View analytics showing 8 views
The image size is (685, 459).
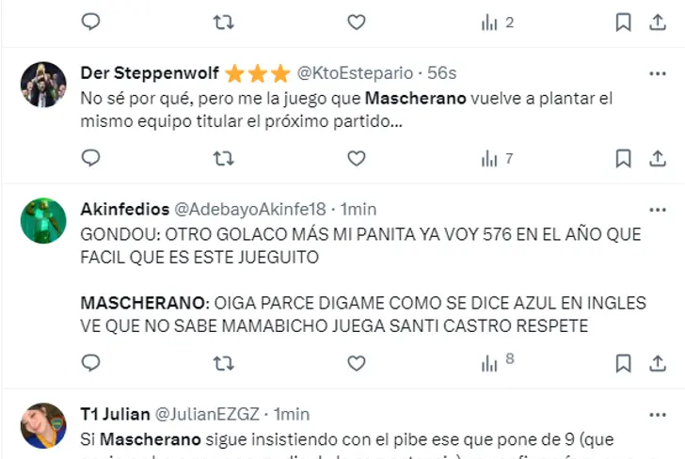click(x=498, y=362)
